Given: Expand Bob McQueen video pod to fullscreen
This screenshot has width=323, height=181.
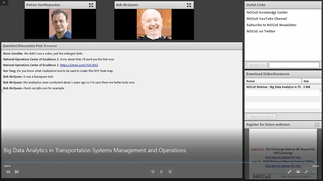Looking at the screenshot, I should (x=189, y=5).
